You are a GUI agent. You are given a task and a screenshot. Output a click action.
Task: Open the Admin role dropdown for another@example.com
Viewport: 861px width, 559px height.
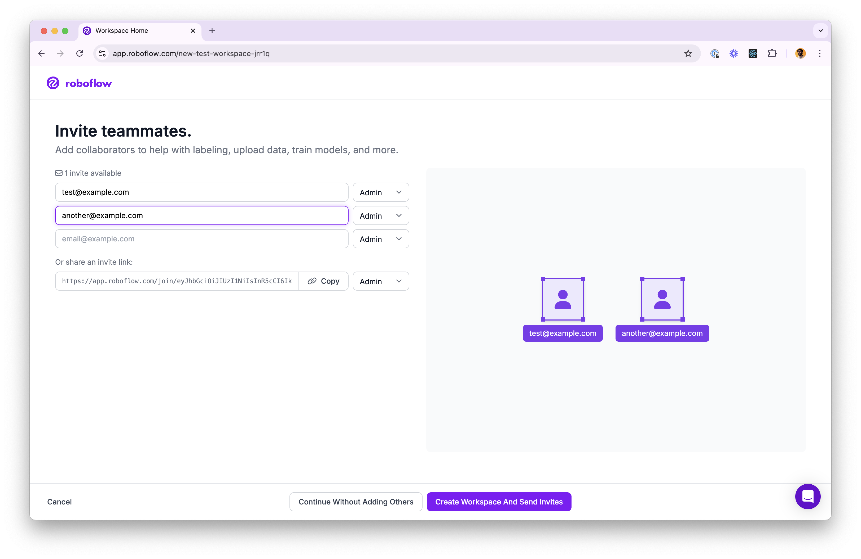pyautogui.click(x=380, y=216)
